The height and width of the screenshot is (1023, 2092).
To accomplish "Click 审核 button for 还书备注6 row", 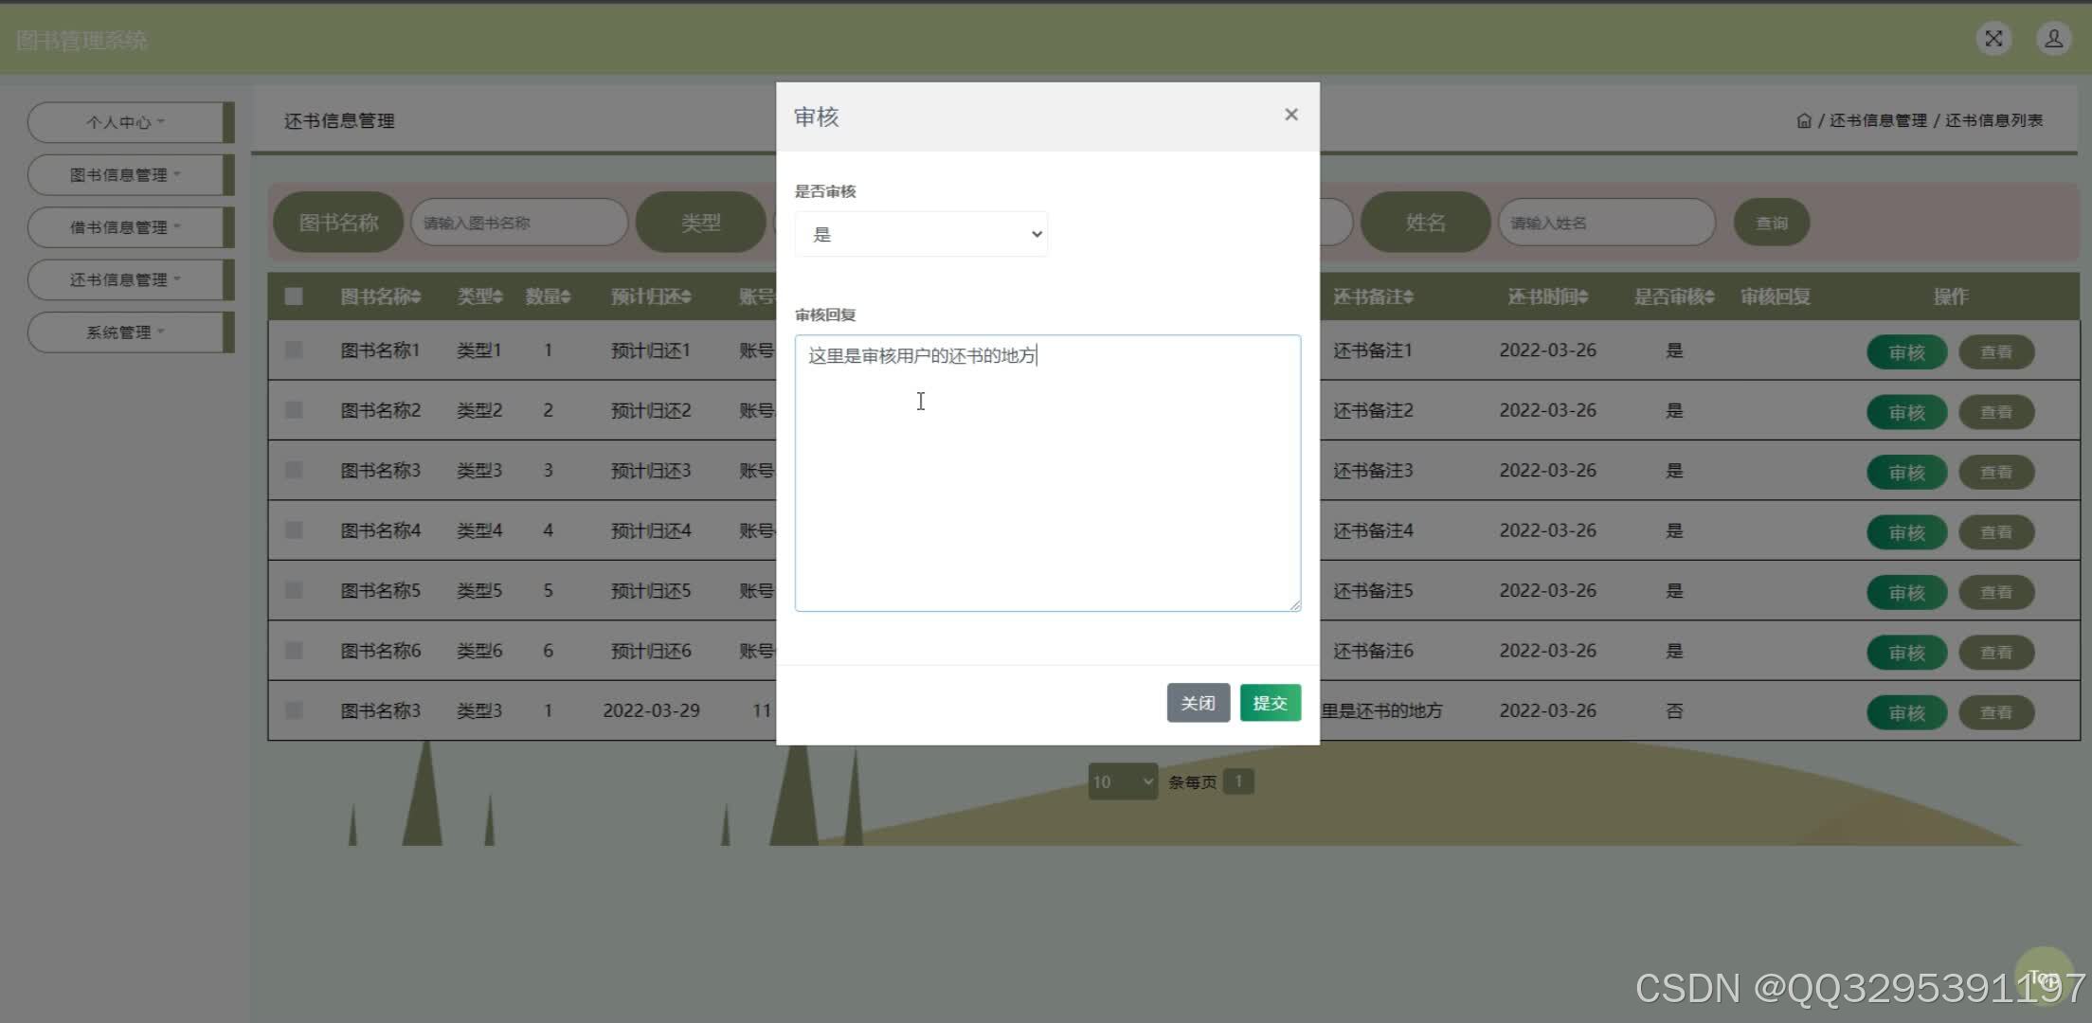I will click(1906, 653).
